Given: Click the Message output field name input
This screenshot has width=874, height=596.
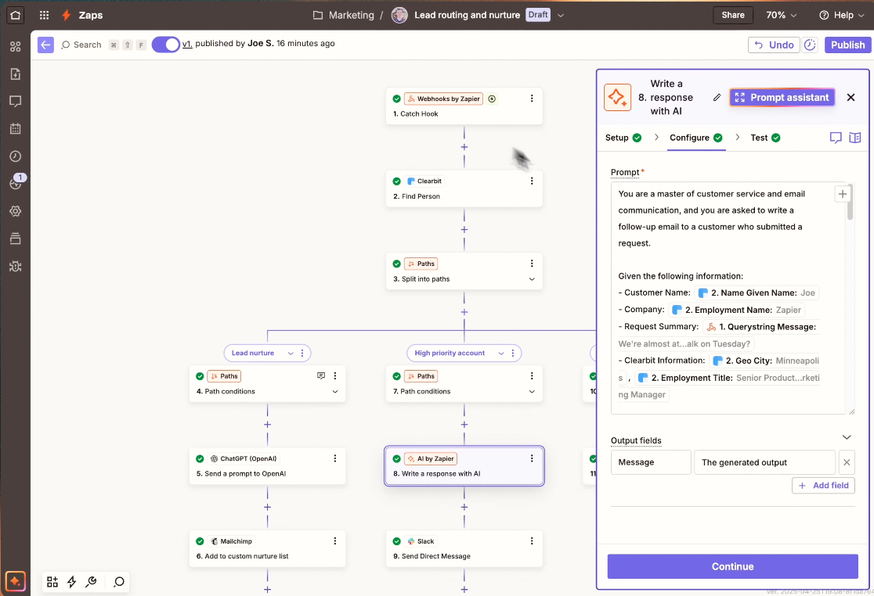Looking at the screenshot, I should 651,462.
